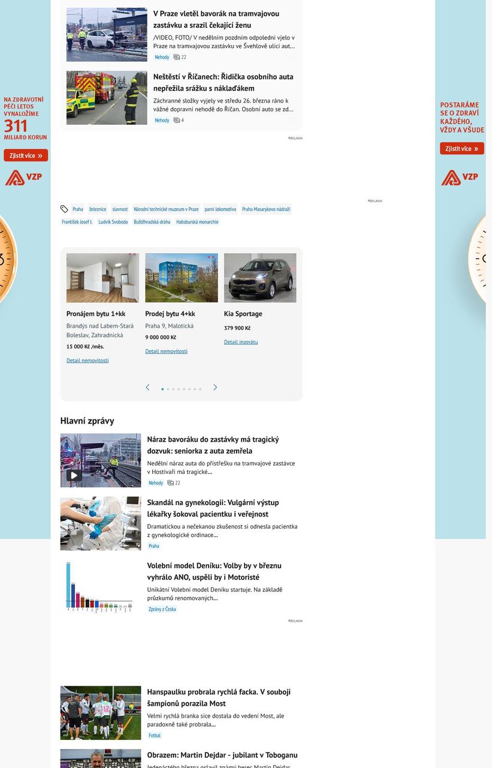Click the VZP logo in left banner
The image size is (492, 768).
click(x=24, y=178)
